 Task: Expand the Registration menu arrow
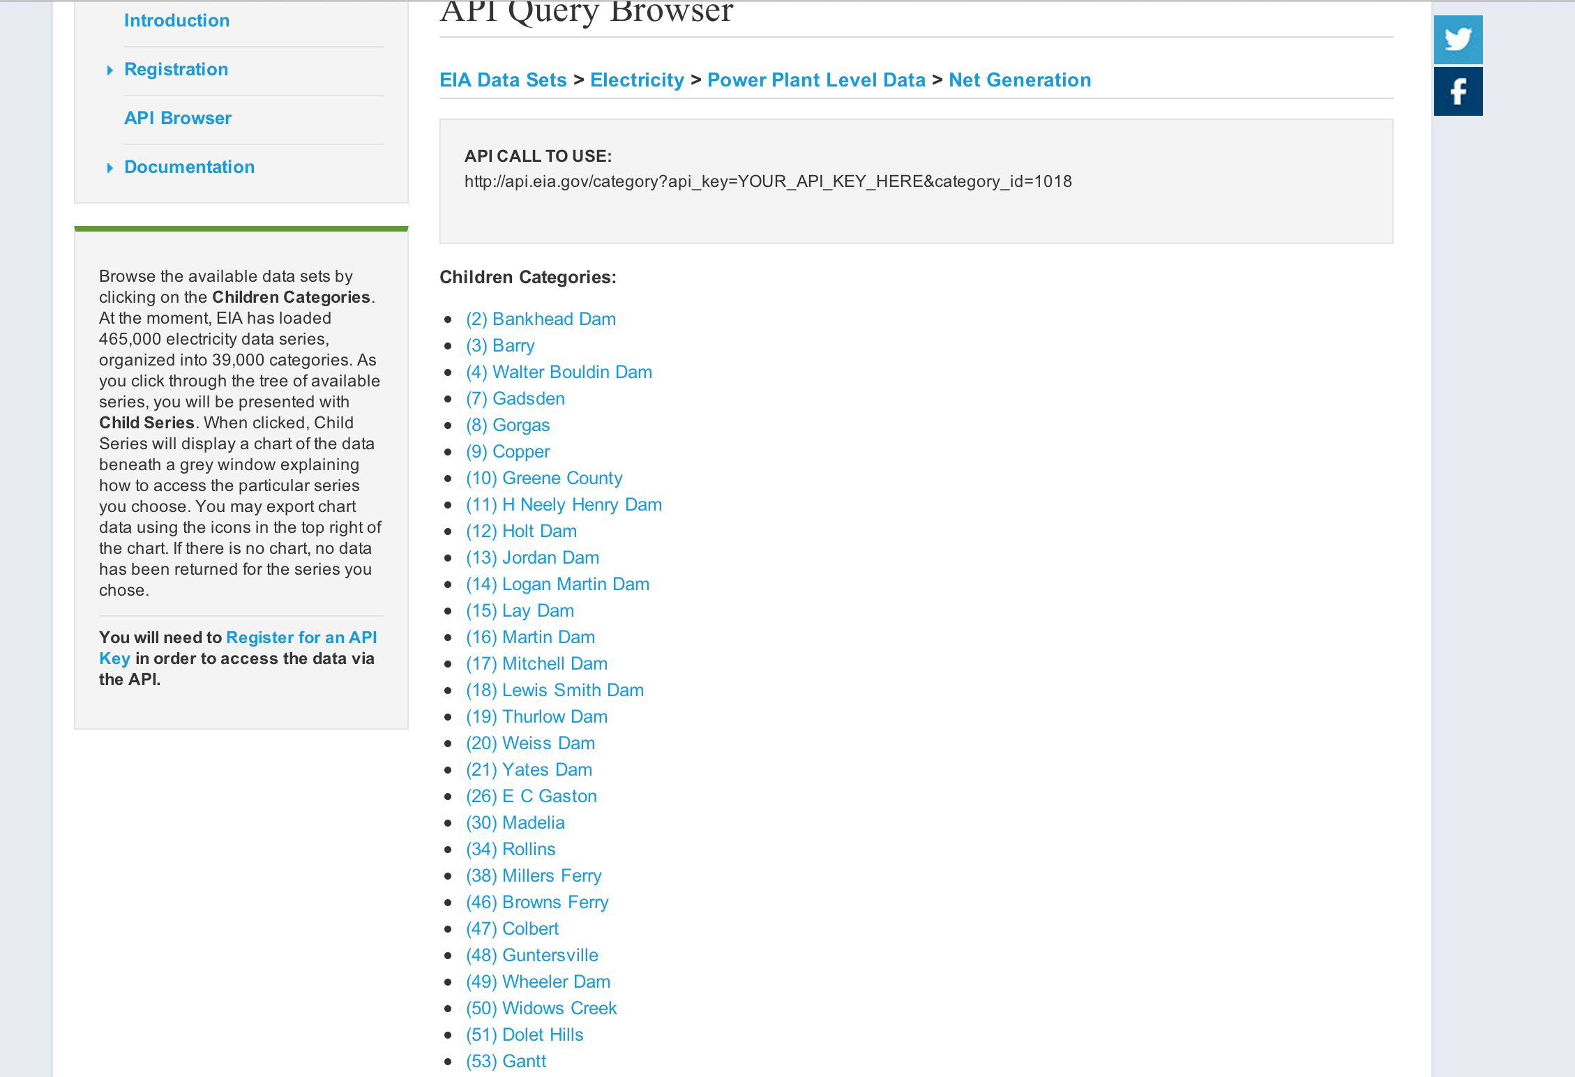110,70
